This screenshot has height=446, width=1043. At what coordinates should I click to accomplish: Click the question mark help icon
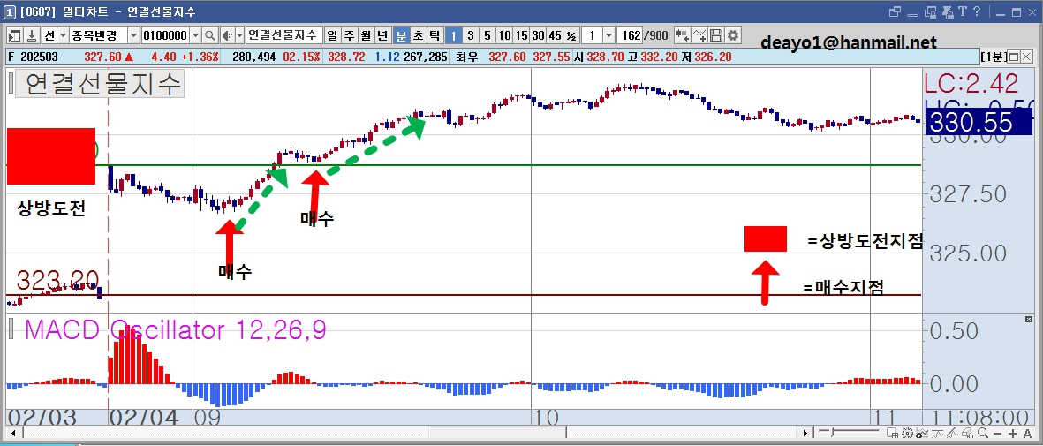(977, 12)
